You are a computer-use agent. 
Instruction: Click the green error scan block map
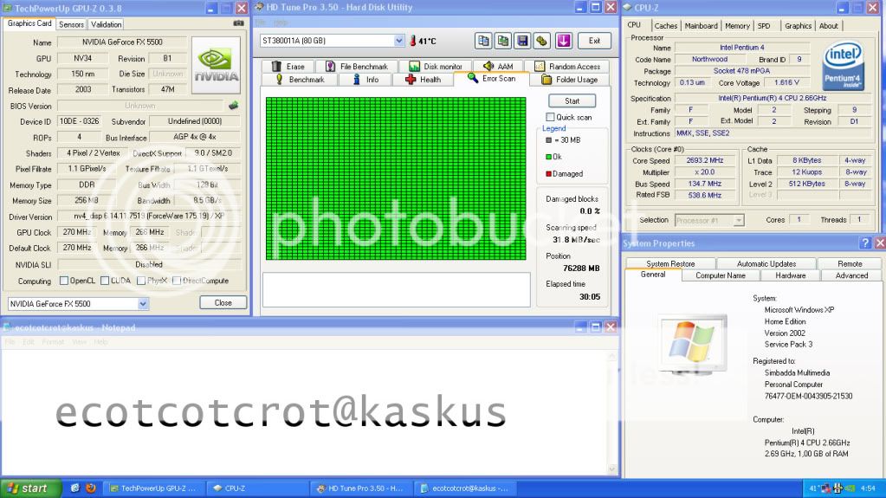pos(396,178)
